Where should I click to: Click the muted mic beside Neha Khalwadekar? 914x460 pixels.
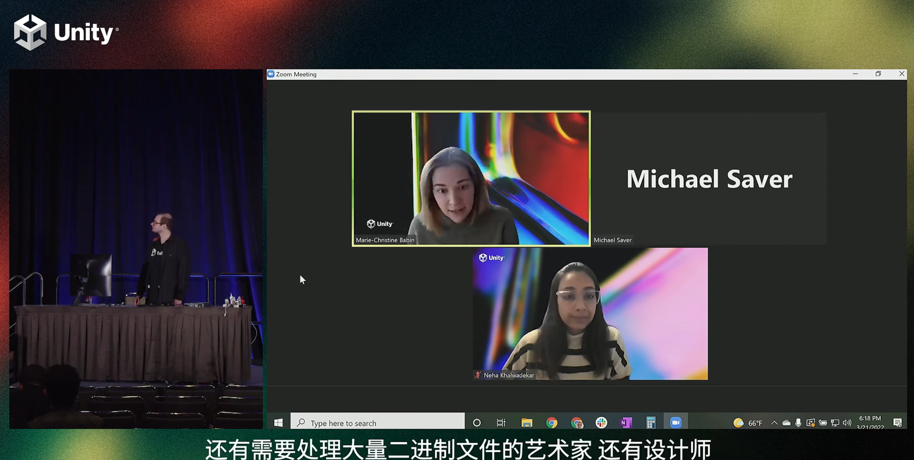pos(478,375)
